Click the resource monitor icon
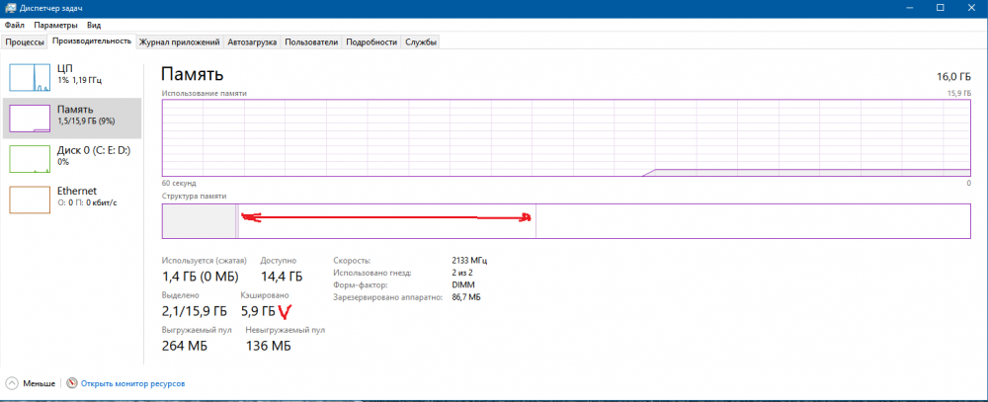Viewport: 988px width, 402px height. point(71,383)
